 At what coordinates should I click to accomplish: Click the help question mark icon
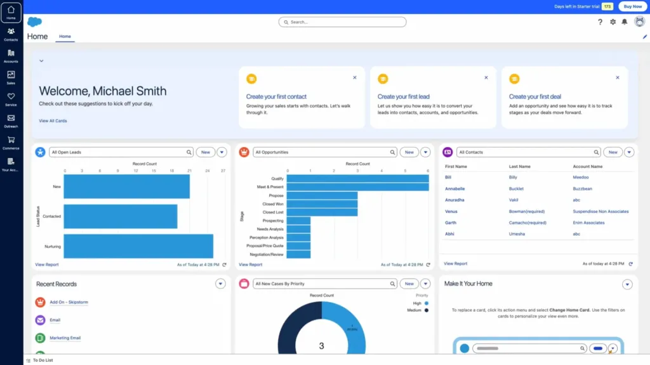pyautogui.click(x=600, y=22)
